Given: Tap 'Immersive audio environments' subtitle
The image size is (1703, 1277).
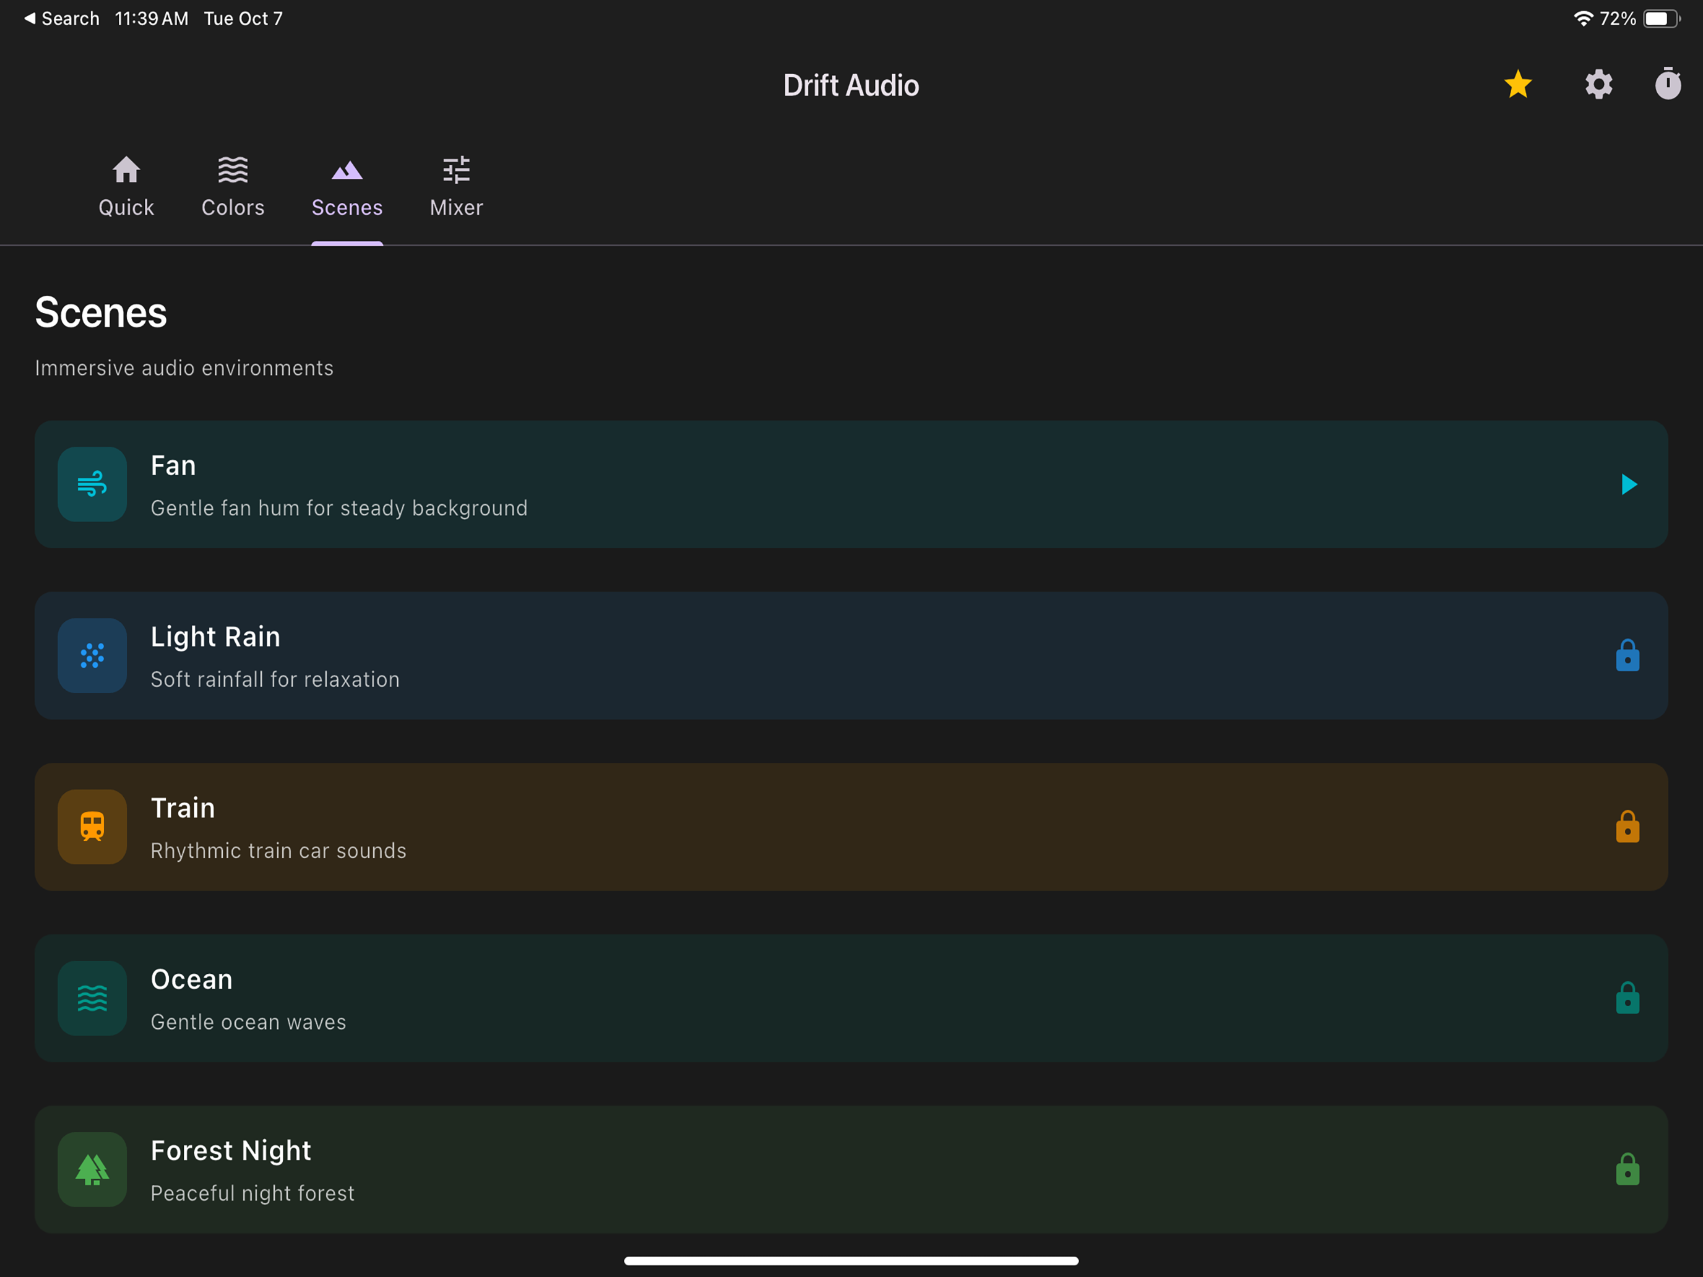Looking at the screenshot, I should pyautogui.click(x=184, y=368).
